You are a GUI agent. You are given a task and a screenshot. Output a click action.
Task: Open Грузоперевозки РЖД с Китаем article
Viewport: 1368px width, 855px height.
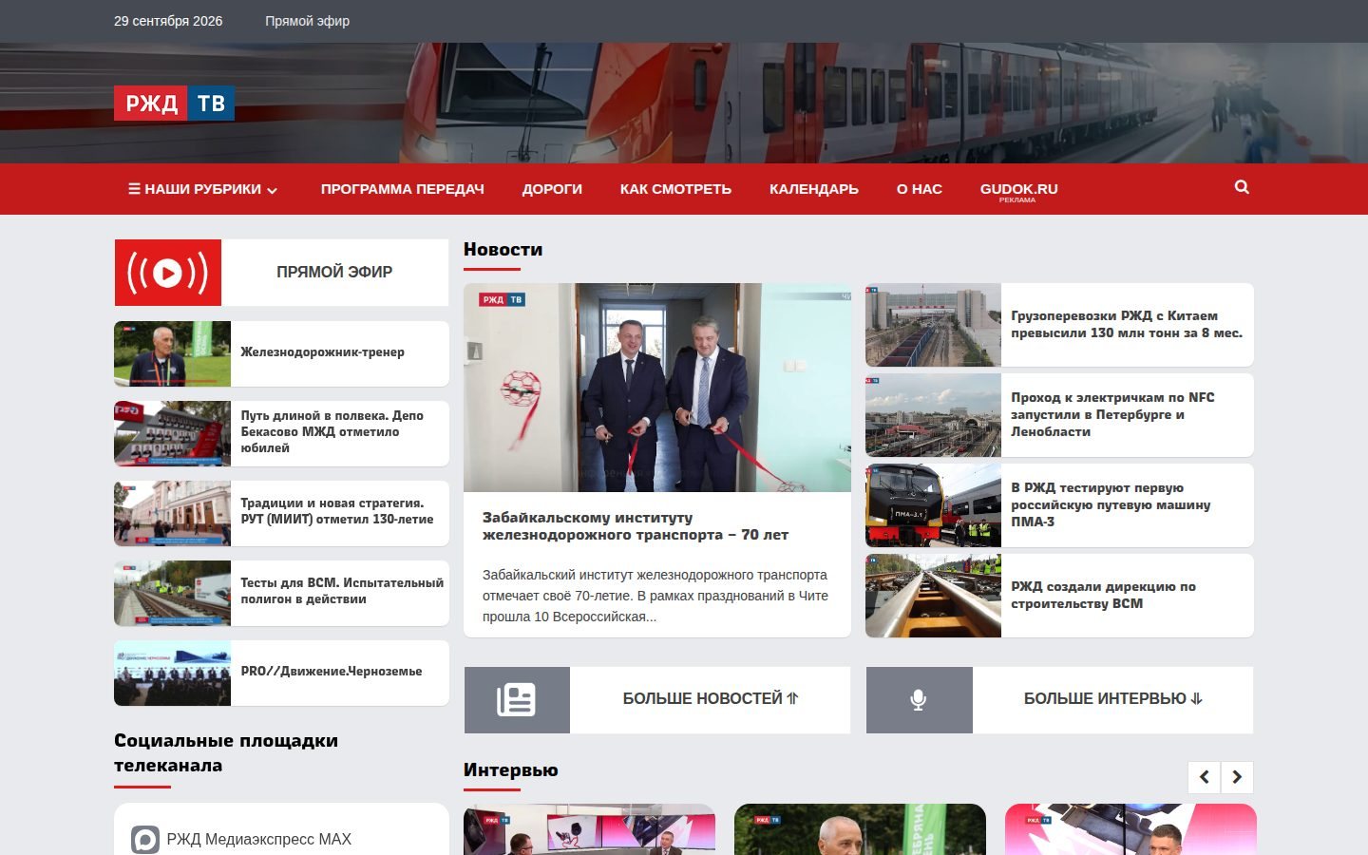(x=1127, y=325)
